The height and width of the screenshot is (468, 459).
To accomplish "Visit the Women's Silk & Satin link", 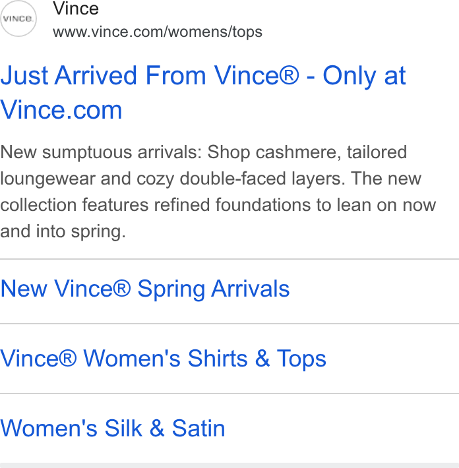I will 113,428.
